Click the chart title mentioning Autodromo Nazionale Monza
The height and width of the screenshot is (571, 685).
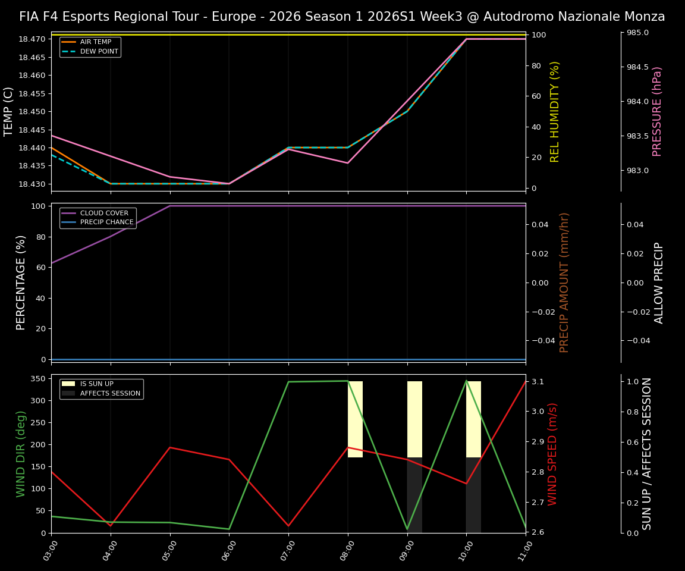click(x=342, y=16)
